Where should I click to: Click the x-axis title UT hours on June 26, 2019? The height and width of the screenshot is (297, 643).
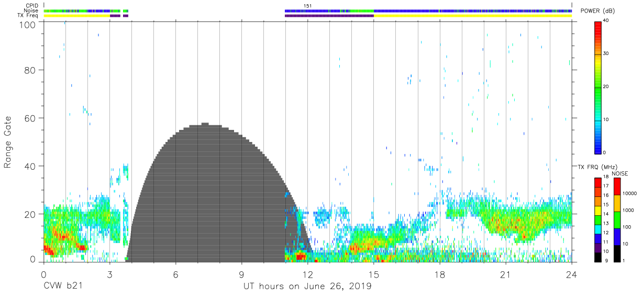307,286
